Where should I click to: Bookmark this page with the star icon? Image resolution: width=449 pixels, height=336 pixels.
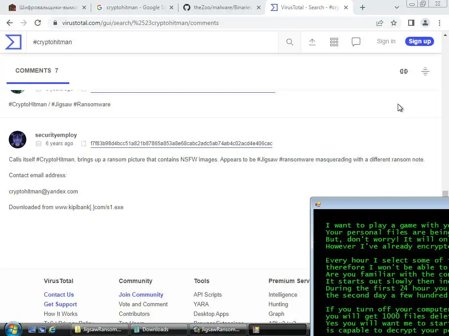394,23
